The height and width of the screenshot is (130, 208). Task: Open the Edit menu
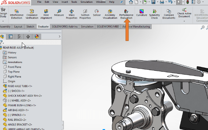click(x=47, y=2)
